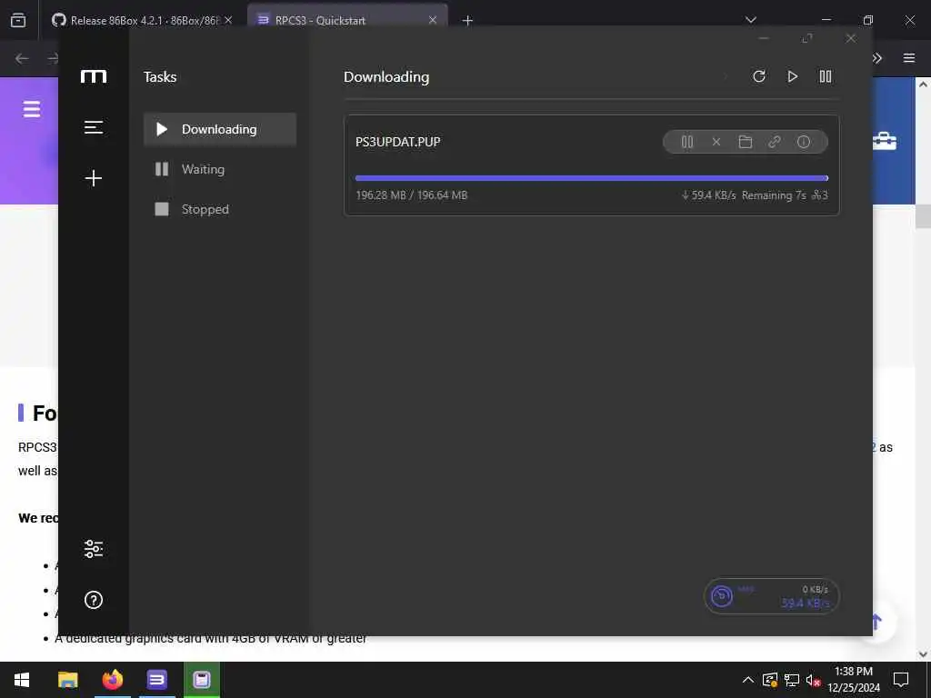Expand browser toolbar overflow chevrons

pyautogui.click(x=877, y=58)
